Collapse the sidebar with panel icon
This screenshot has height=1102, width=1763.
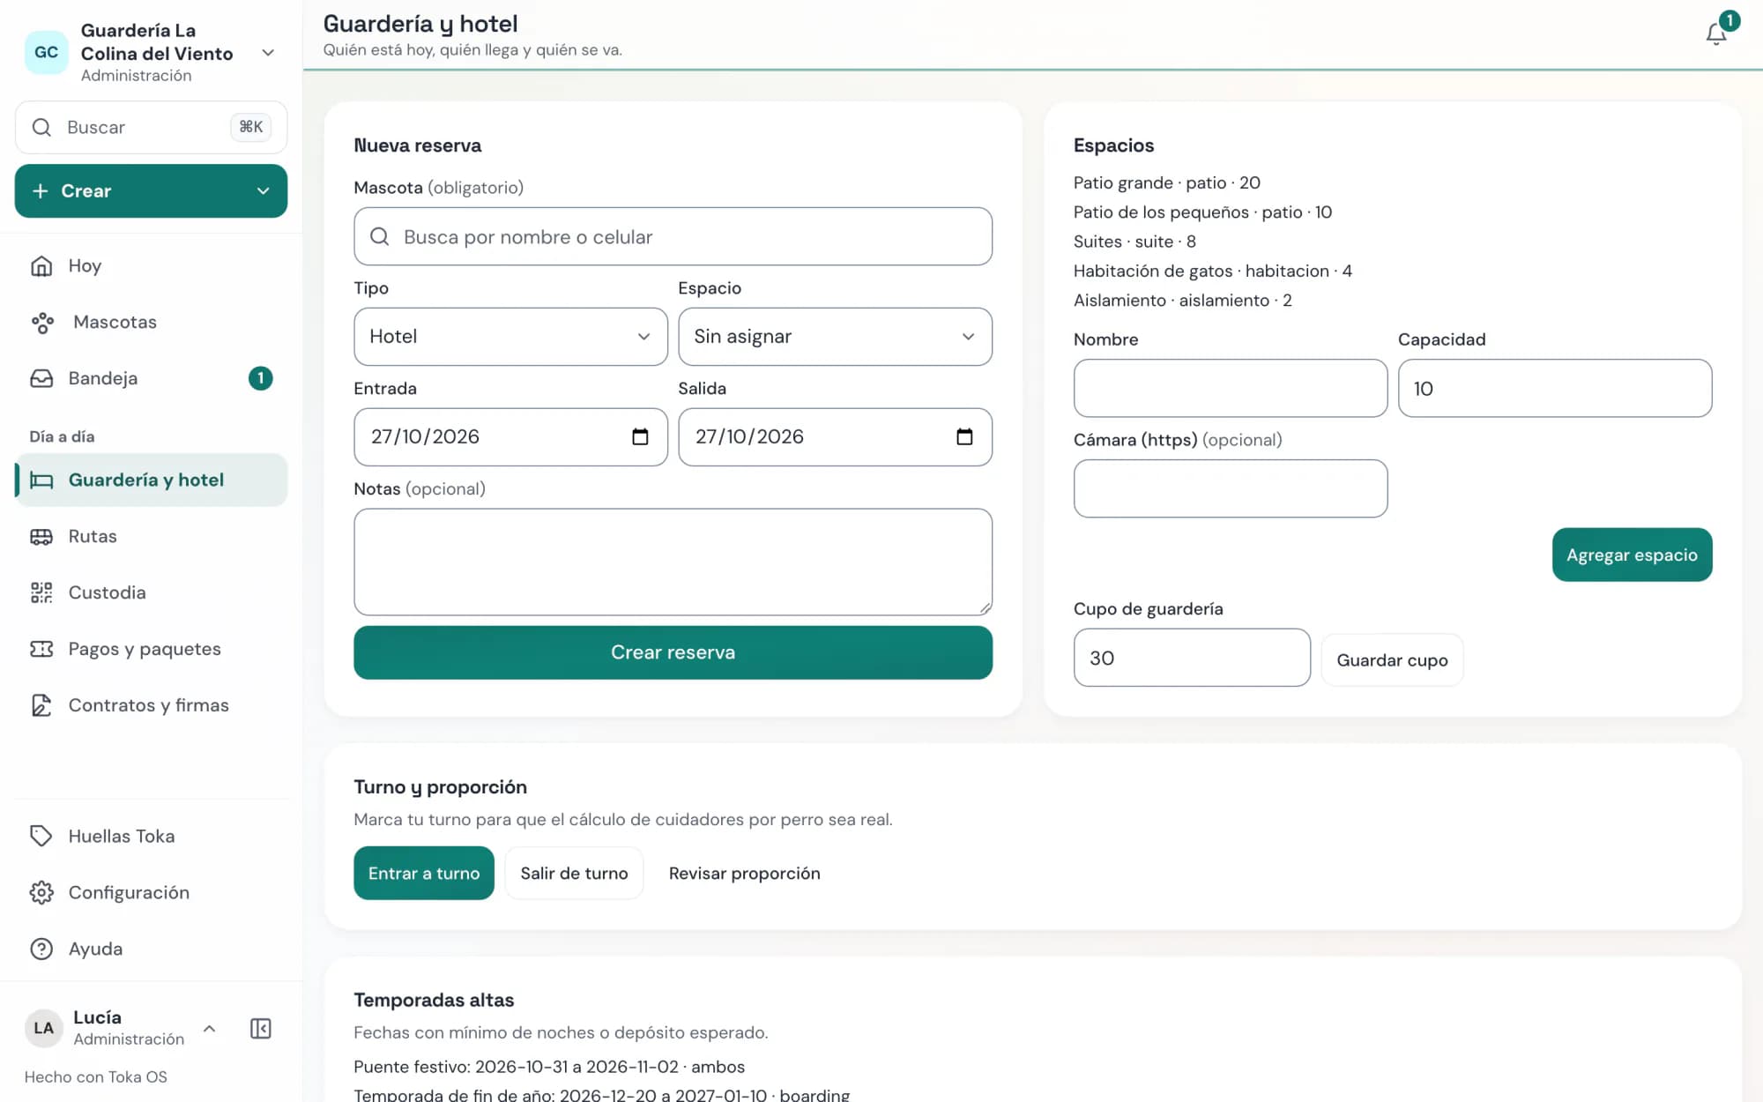pyautogui.click(x=261, y=1028)
